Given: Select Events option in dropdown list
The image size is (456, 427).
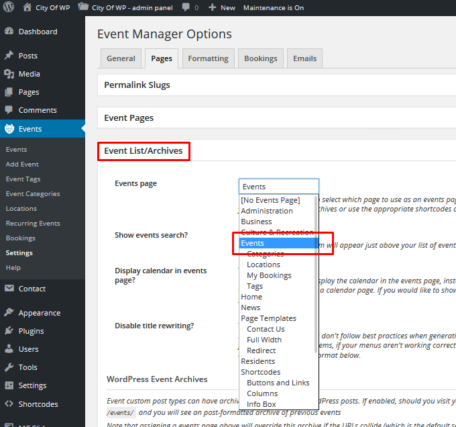Looking at the screenshot, I should (253, 243).
